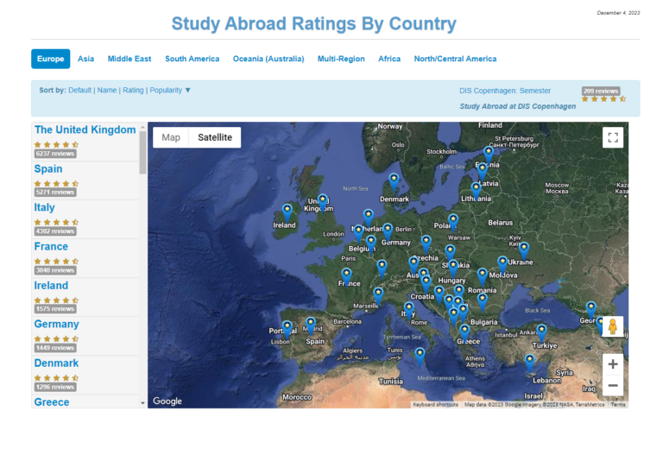Click the map pin over Denmark
Screen dimensions: 663x449
[394, 182]
